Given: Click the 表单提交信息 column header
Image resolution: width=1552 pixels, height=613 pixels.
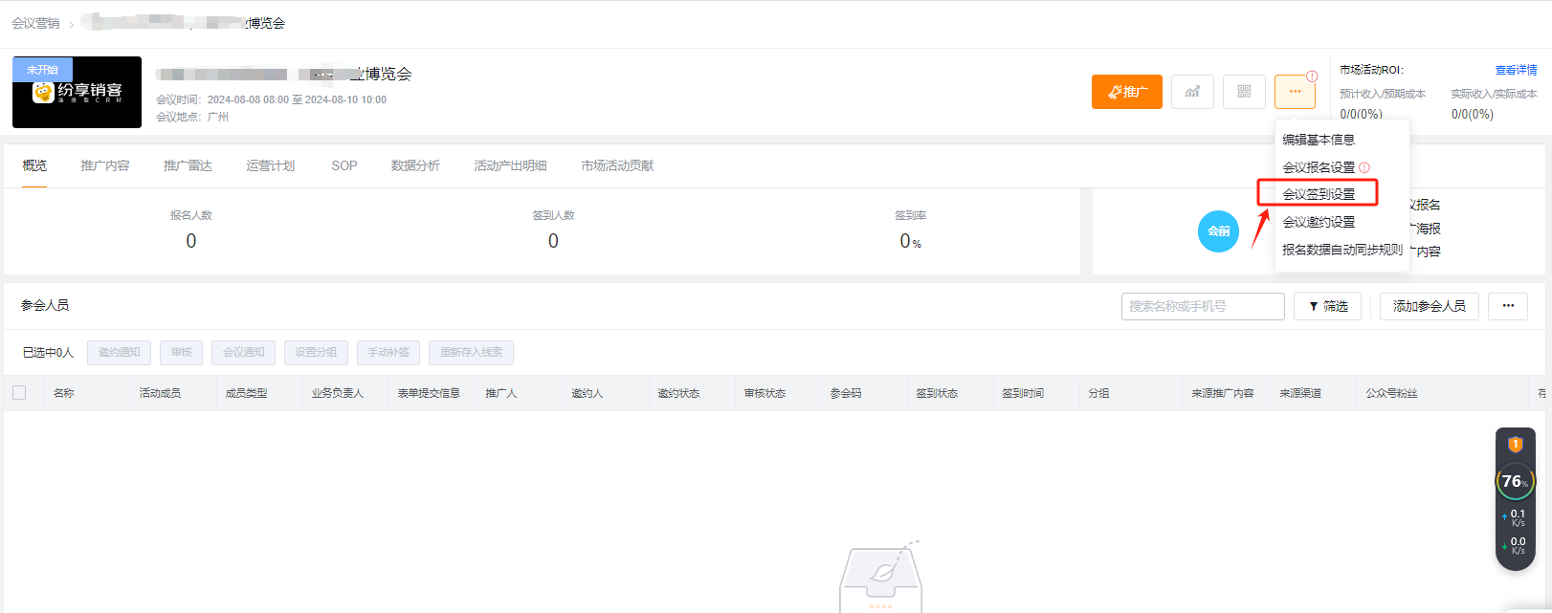Looking at the screenshot, I should [x=429, y=393].
